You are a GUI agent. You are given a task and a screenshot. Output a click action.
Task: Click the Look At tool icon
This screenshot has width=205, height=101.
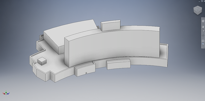tap(203, 41)
